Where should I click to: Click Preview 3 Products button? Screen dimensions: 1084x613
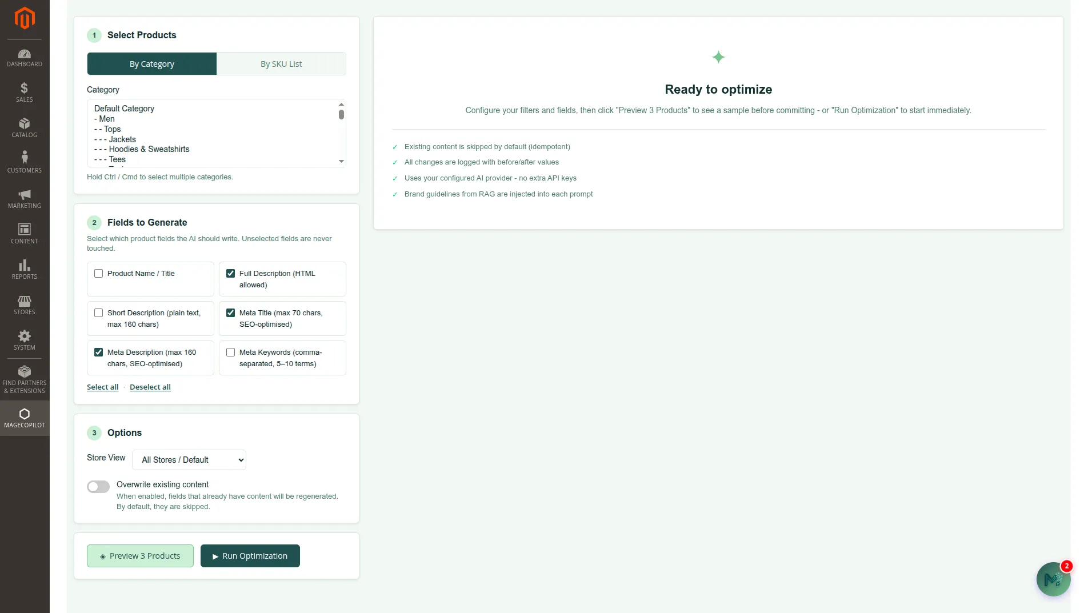(140, 556)
